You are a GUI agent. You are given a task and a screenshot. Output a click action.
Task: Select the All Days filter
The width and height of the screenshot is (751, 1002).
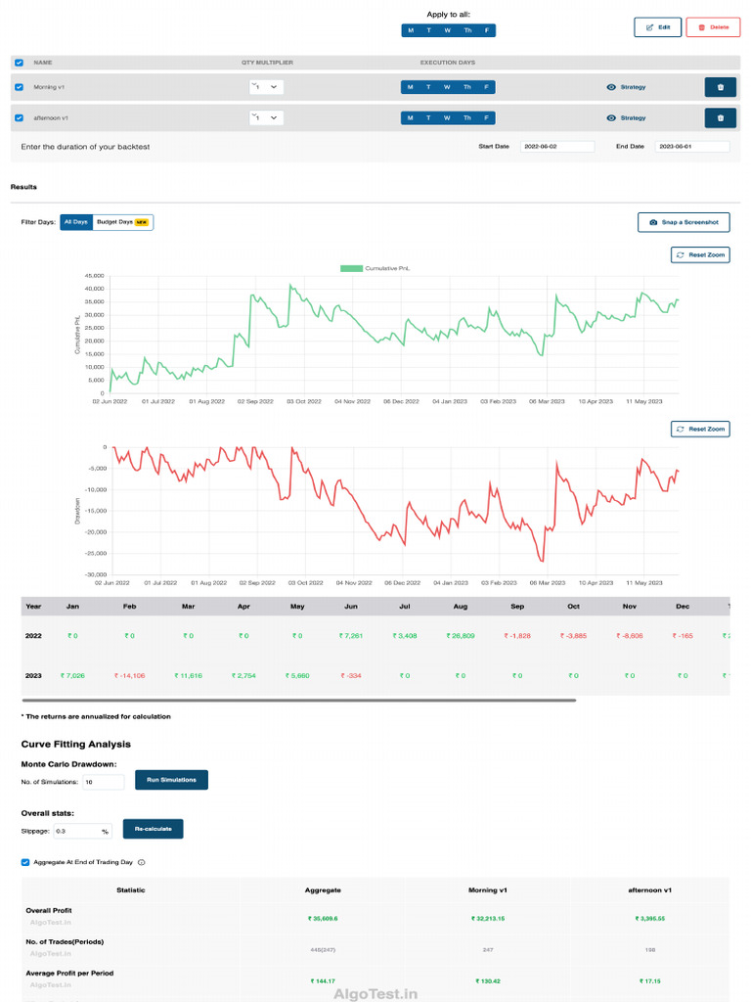click(76, 222)
